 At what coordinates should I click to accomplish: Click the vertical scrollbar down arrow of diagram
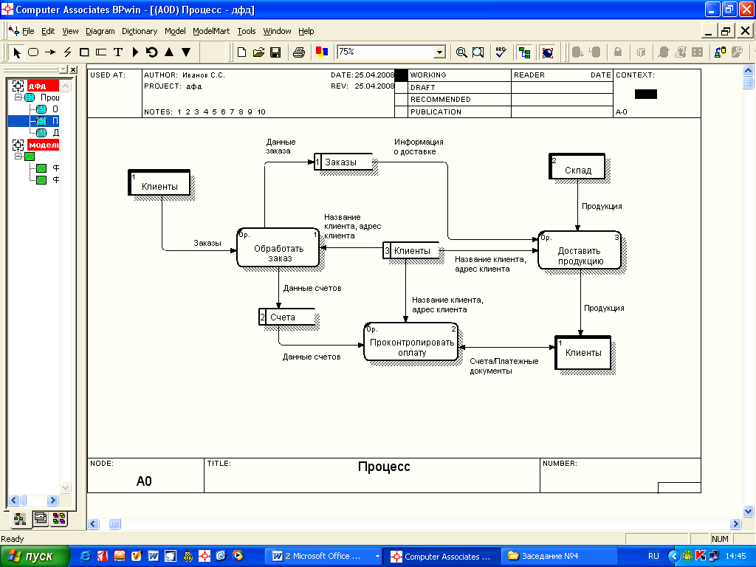point(748,511)
